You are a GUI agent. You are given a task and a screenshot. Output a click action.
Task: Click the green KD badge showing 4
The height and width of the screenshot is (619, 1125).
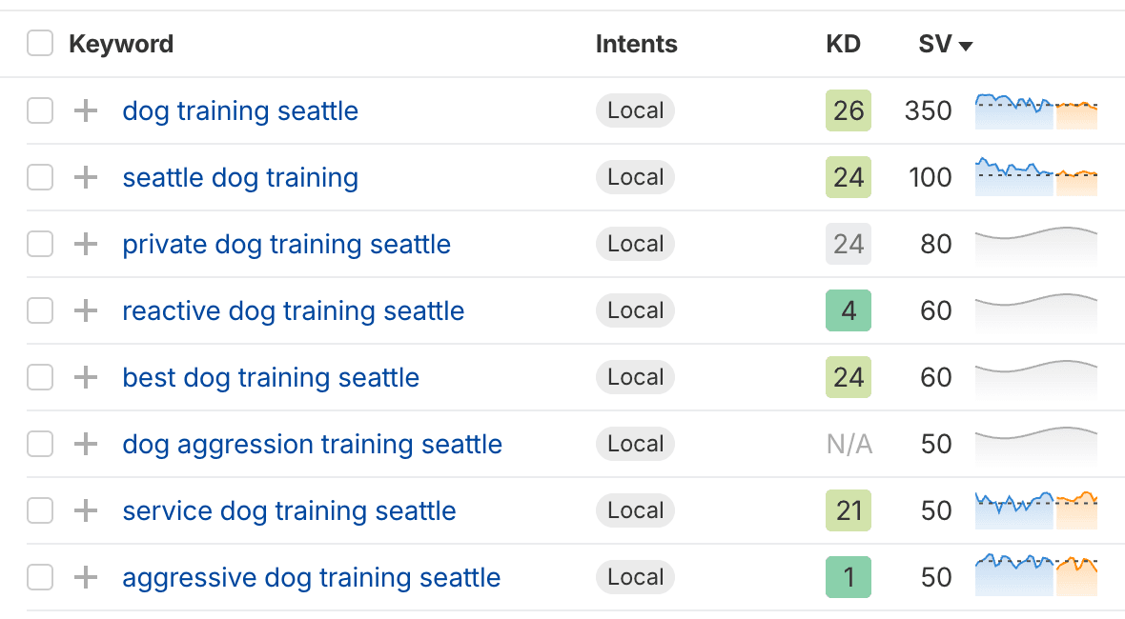click(x=848, y=310)
